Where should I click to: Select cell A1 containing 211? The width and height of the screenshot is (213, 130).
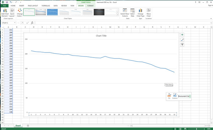point(8,30)
